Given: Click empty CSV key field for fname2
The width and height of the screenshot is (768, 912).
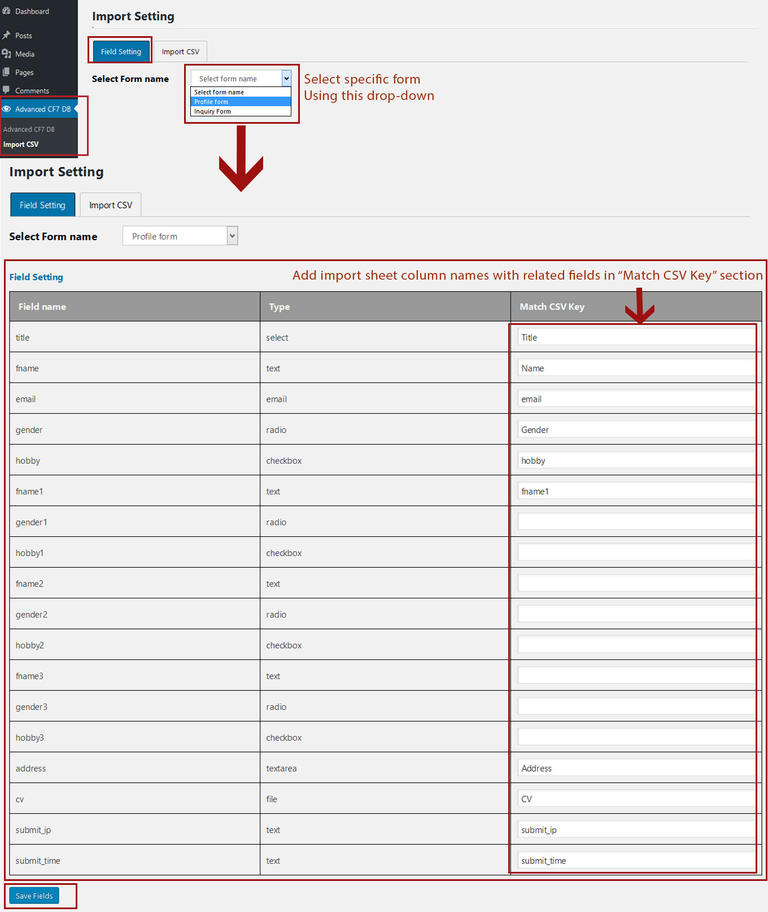Looking at the screenshot, I should tap(636, 583).
